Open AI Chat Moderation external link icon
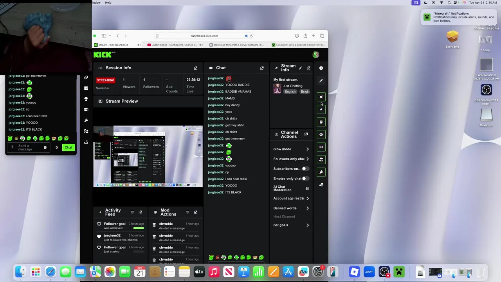501x282 pixels. 307,188
